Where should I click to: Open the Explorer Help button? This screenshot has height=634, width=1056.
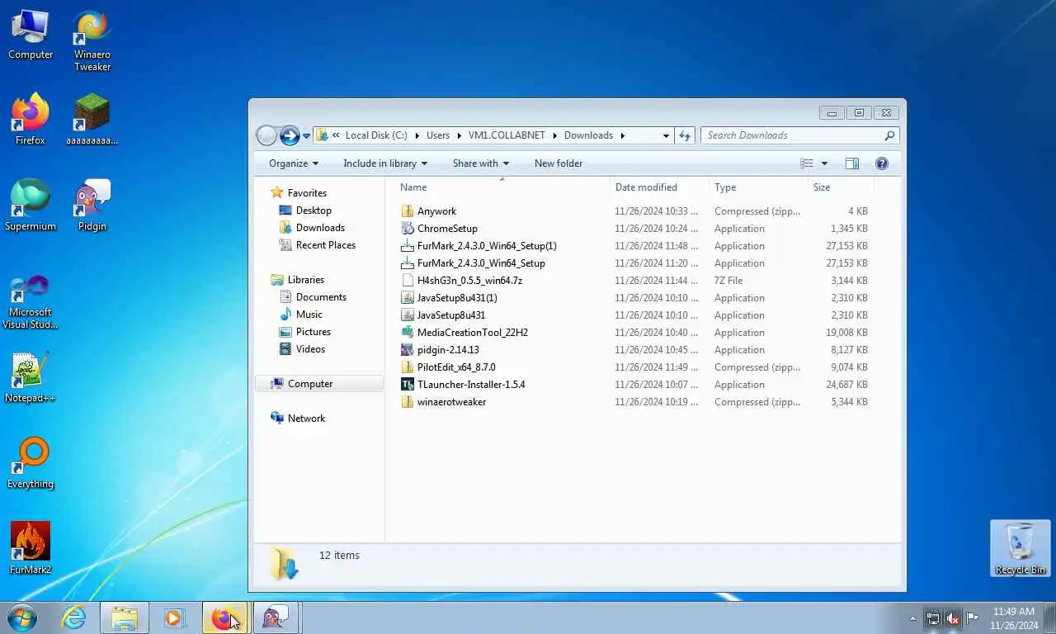pyautogui.click(x=882, y=163)
